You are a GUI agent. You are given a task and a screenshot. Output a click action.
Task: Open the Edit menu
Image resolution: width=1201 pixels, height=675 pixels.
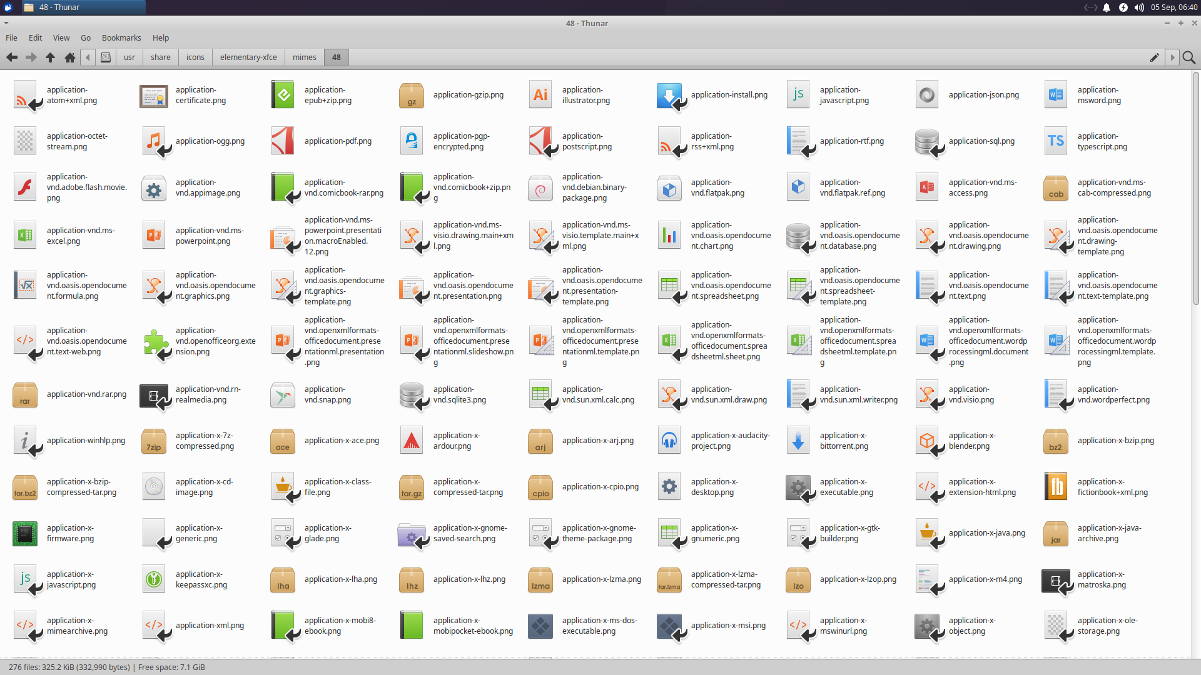click(35, 38)
